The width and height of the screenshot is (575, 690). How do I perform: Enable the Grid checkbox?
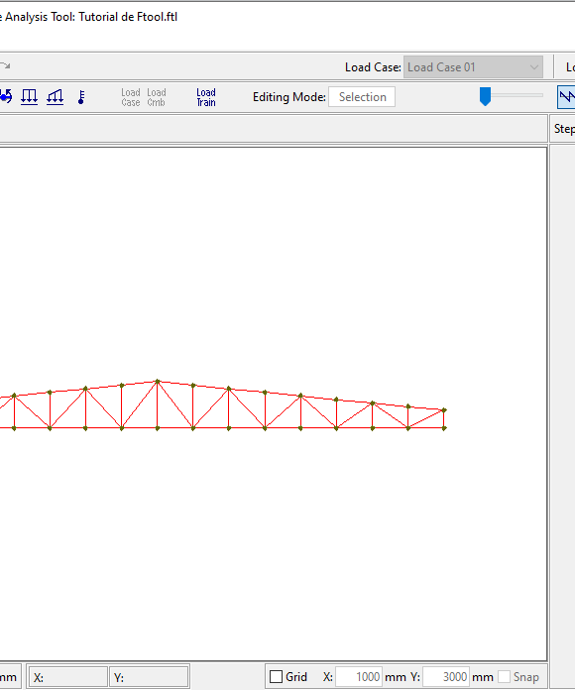pos(276,676)
